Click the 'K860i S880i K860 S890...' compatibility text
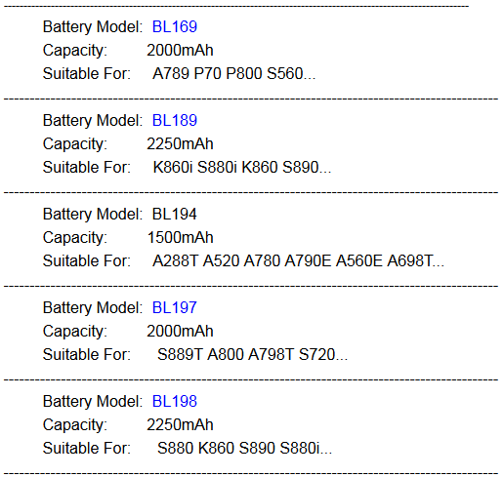 tap(242, 168)
